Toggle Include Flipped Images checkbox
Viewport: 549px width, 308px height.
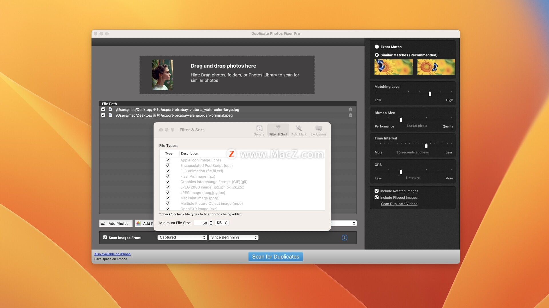coord(377,198)
